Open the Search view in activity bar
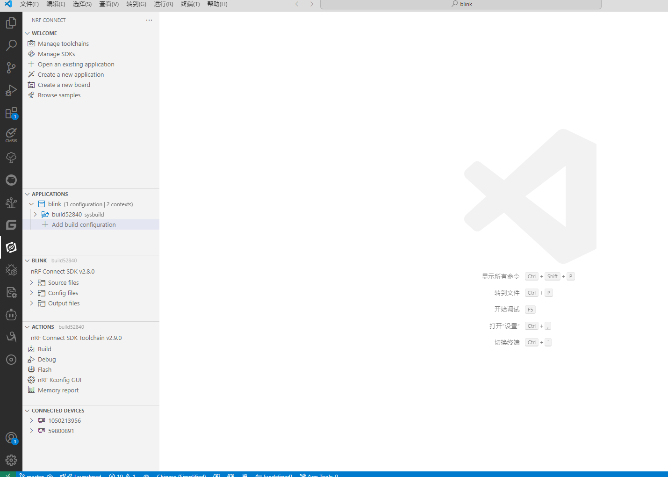This screenshot has width=668, height=477. pos(11,45)
